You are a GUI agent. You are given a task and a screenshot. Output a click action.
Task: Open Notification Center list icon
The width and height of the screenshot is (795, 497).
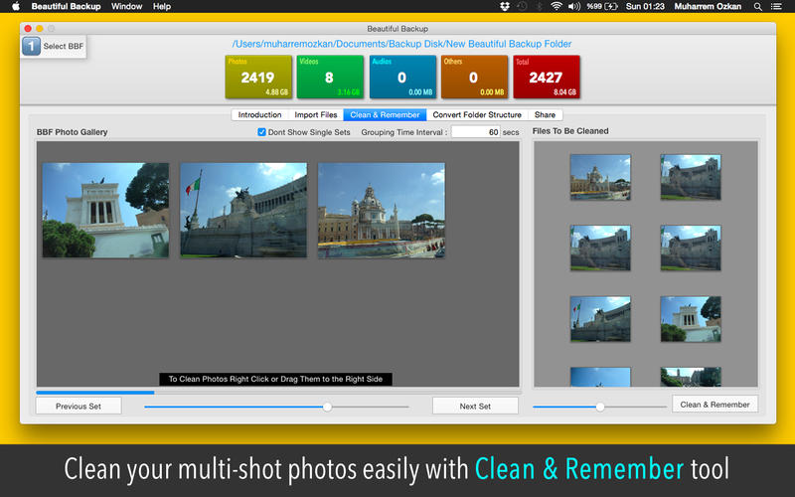[x=776, y=7]
